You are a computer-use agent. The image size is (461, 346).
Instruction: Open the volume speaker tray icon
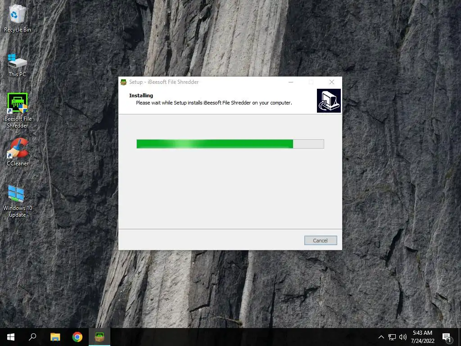coord(403,337)
